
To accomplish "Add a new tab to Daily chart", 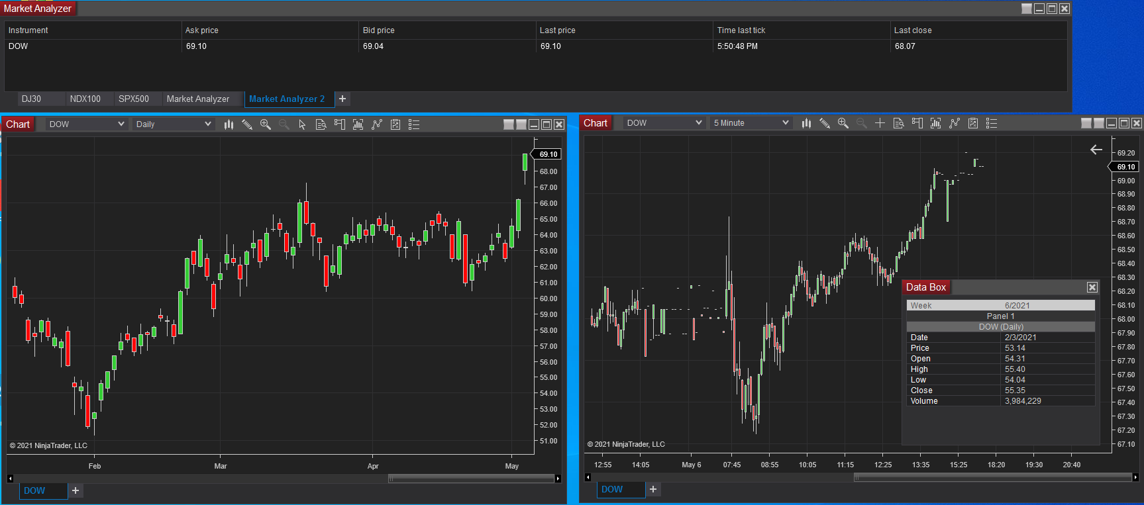I will 76,490.
